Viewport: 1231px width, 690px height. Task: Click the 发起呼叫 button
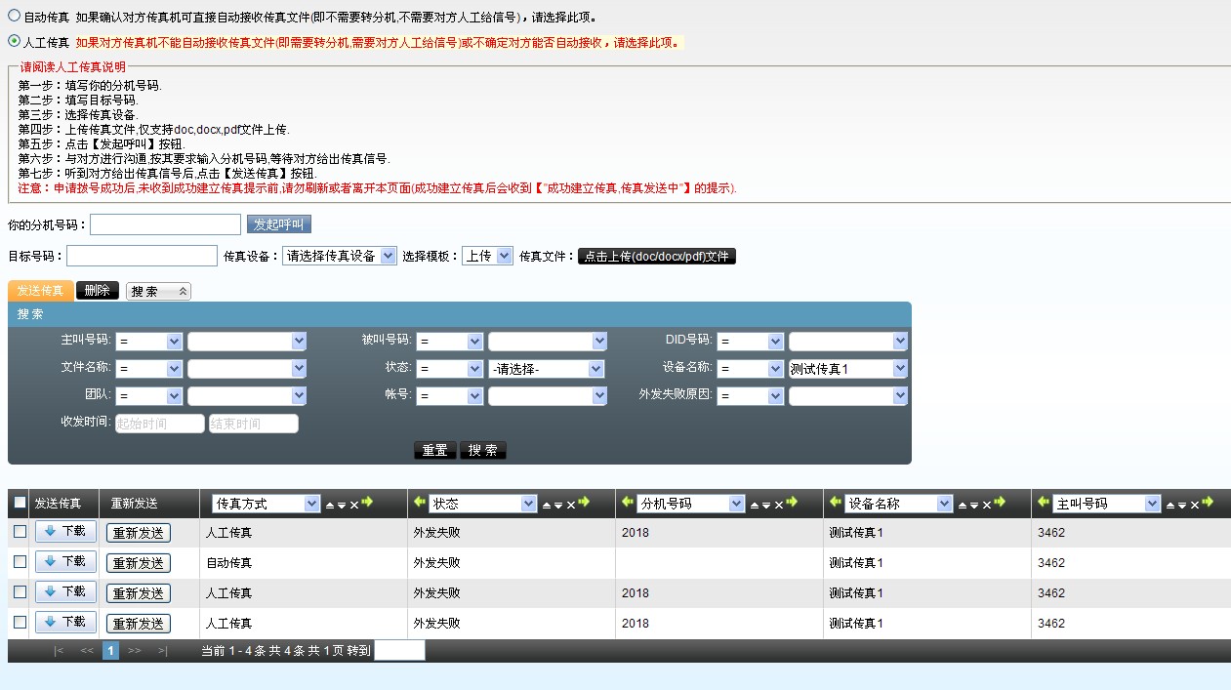tap(278, 224)
